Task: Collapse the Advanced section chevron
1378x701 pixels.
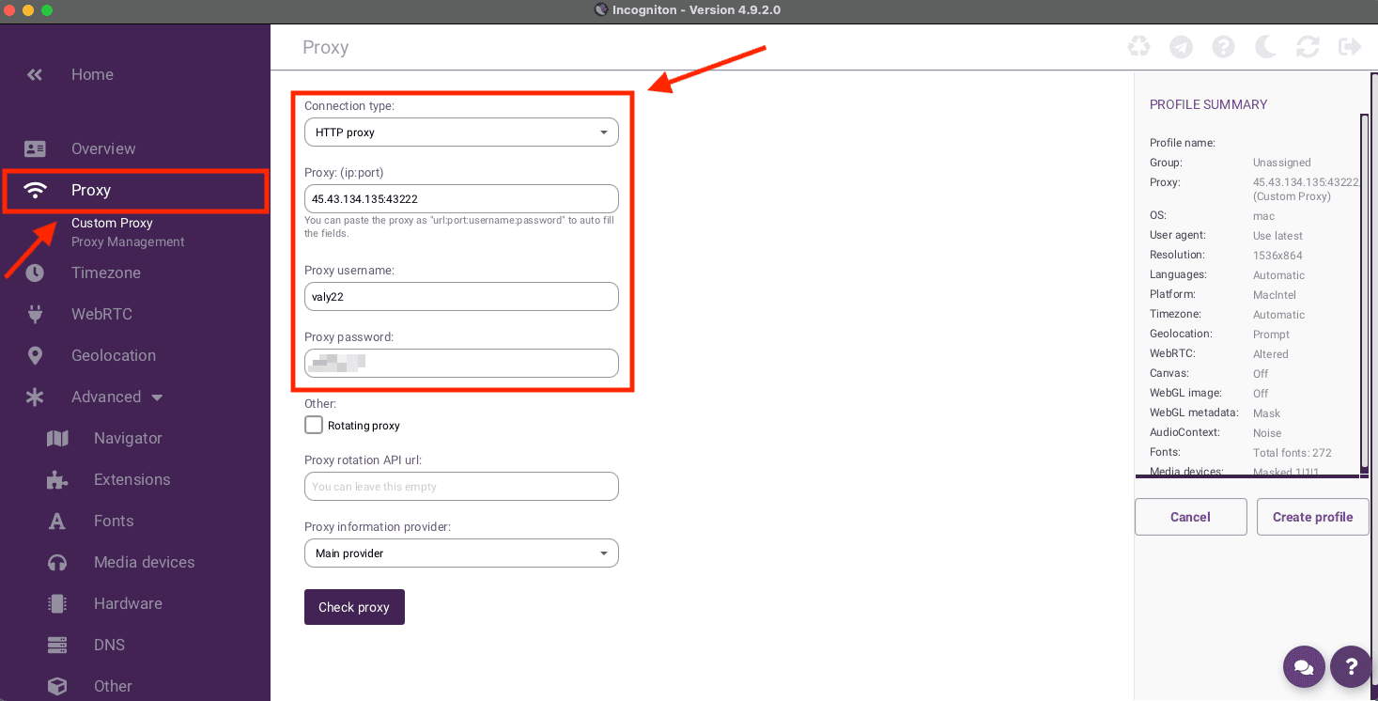Action: [156, 397]
